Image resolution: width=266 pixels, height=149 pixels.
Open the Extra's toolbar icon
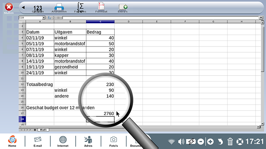pyautogui.click(x=123, y=8)
